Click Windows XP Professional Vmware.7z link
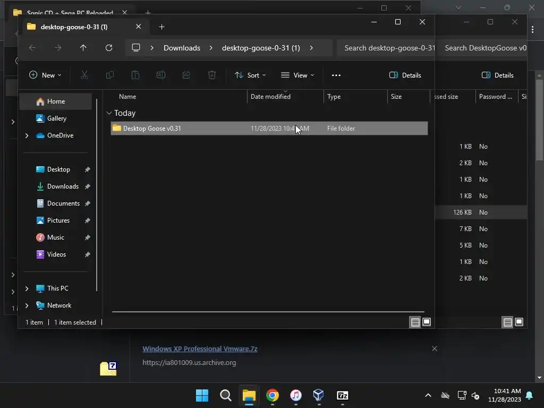The width and height of the screenshot is (544, 408). (200, 348)
